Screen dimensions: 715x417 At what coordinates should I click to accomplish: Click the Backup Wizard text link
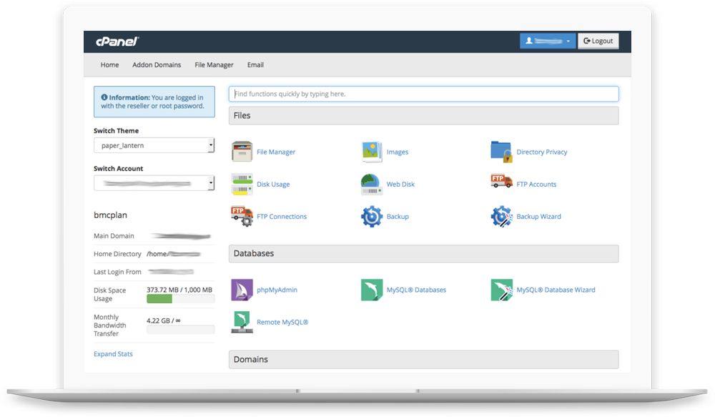(x=538, y=216)
